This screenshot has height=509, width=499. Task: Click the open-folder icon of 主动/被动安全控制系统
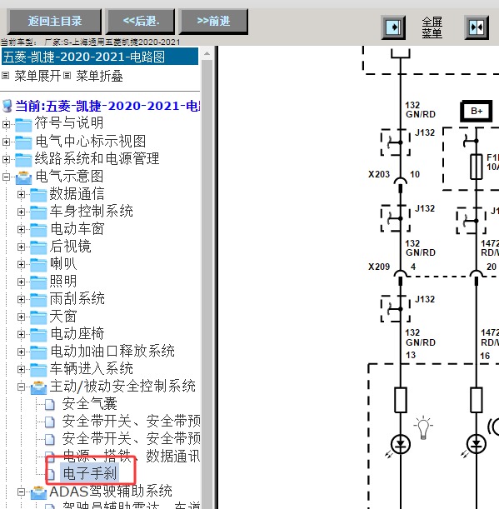pos(38,387)
